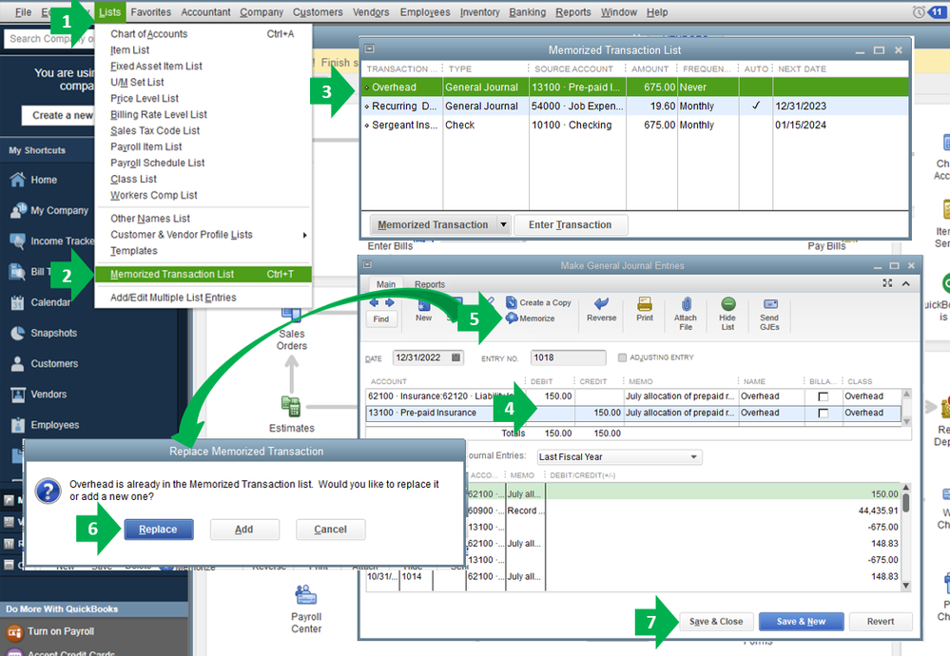Click Create a Copy icon

(512, 302)
